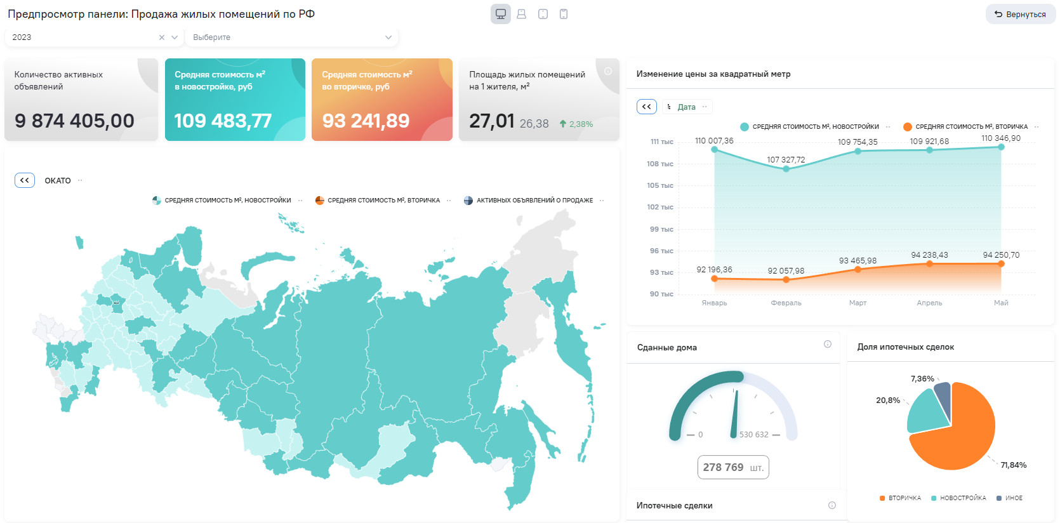Image resolution: width=1060 pixels, height=523 pixels.
Task: Collapse price chart panel with double-chevron
Action: pyautogui.click(x=647, y=107)
